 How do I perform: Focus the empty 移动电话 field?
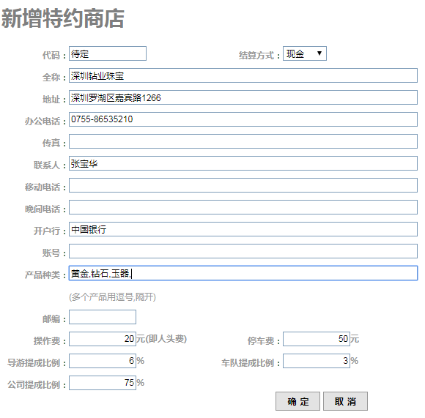pos(243,185)
